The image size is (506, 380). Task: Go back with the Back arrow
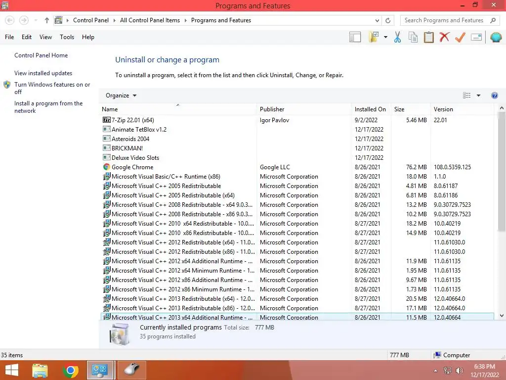click(10, 20)
